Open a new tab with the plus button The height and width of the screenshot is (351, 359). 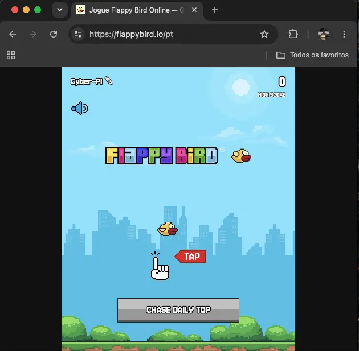(215, 10)
